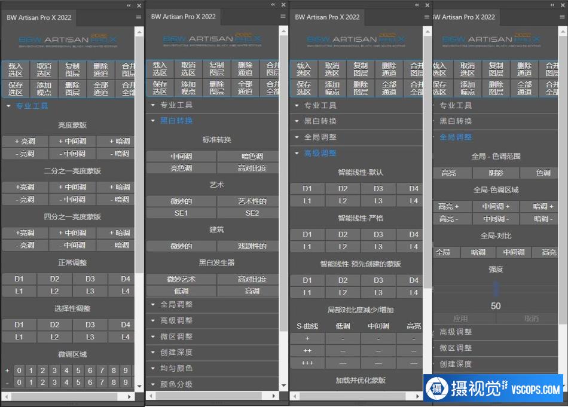The width and height of the screenshot is (568, 407).
Task: Click 载入选区 in 亮度蒙版 panel
Action: point(16,69)
